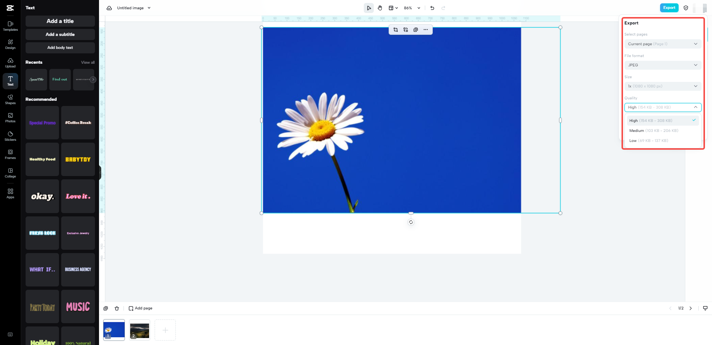Open the Untitled image name dropdown

[x=134, y=8]
